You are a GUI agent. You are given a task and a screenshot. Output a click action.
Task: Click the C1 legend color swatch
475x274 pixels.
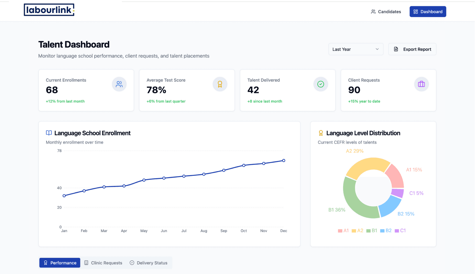click(397, 231)
